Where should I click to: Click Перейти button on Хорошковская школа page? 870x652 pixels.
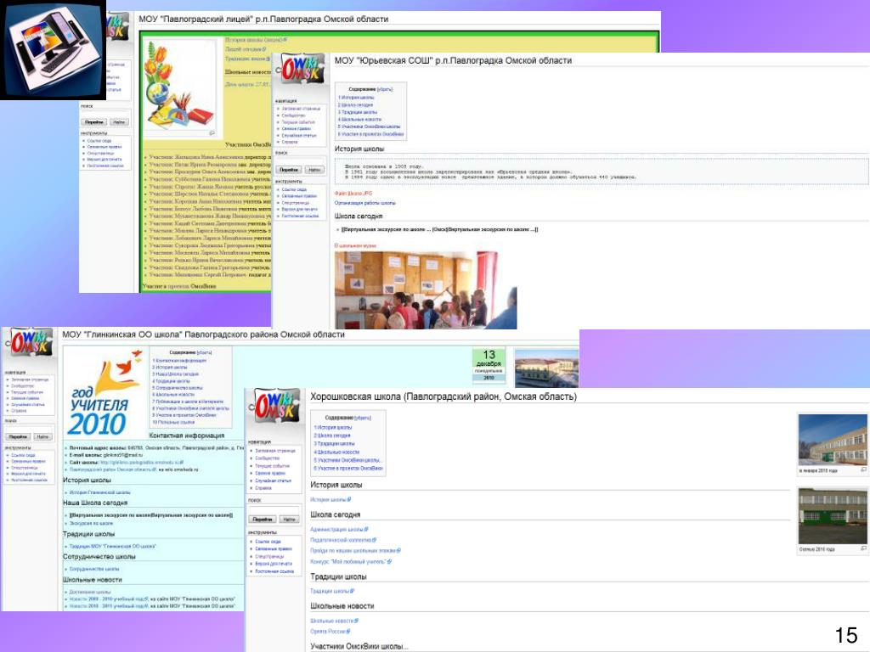(263, 520)
